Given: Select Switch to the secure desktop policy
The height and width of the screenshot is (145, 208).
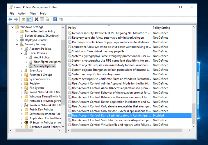Looking at the screenshot, I should (111, 120).
